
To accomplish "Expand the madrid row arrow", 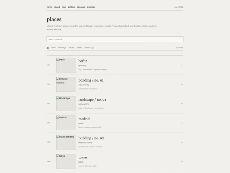I will pos(182,123).
